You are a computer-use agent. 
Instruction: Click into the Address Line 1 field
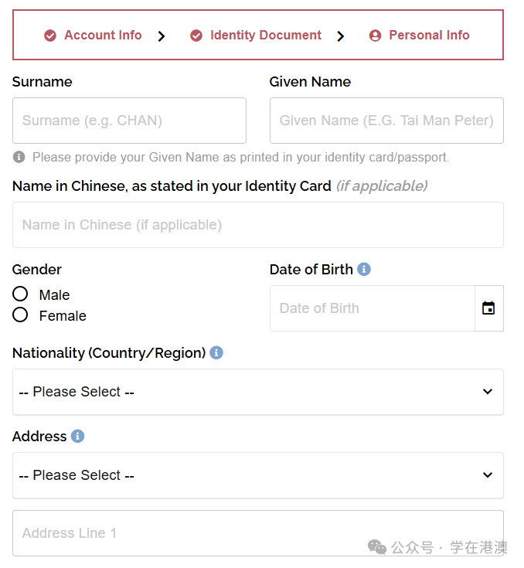pos(257,533)
